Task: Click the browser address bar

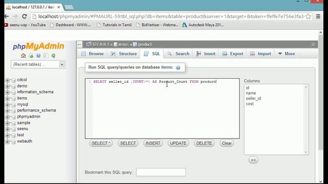Action: click(171, 16)
